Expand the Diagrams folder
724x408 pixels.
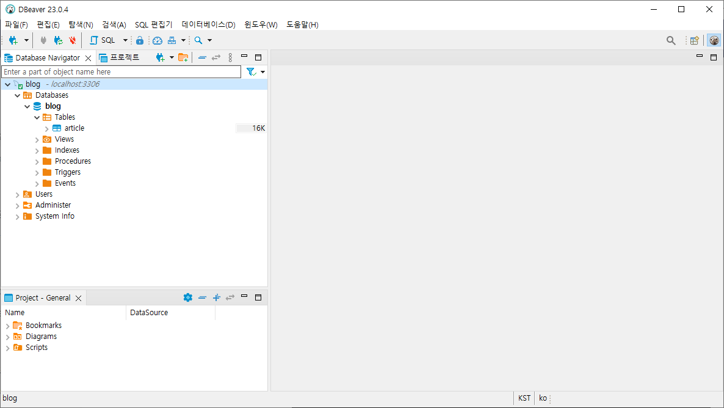click(x=7, y=337)
